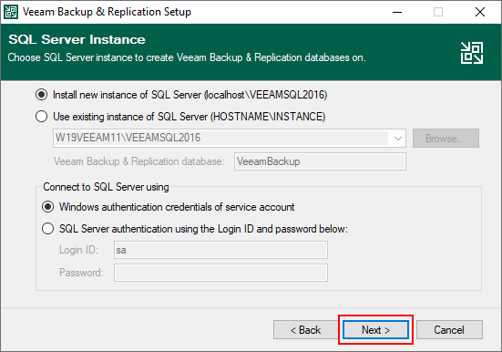Go back with the < Back button
This screenshot has width=502, height=352.
click(x=305, y=329)
